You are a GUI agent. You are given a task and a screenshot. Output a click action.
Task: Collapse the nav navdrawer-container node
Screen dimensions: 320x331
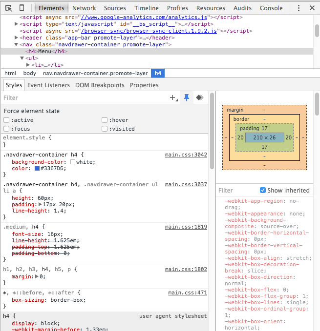click(16, 44)
